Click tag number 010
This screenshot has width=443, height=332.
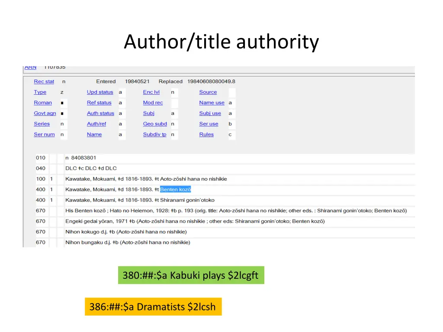click(x=40, y=158)
